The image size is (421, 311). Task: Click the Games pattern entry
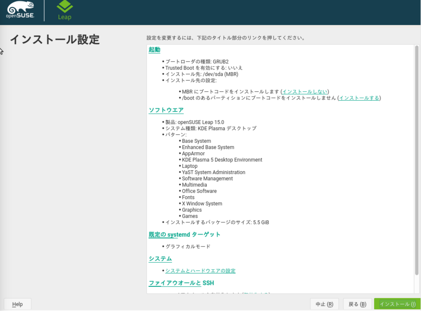pos(190,216)
